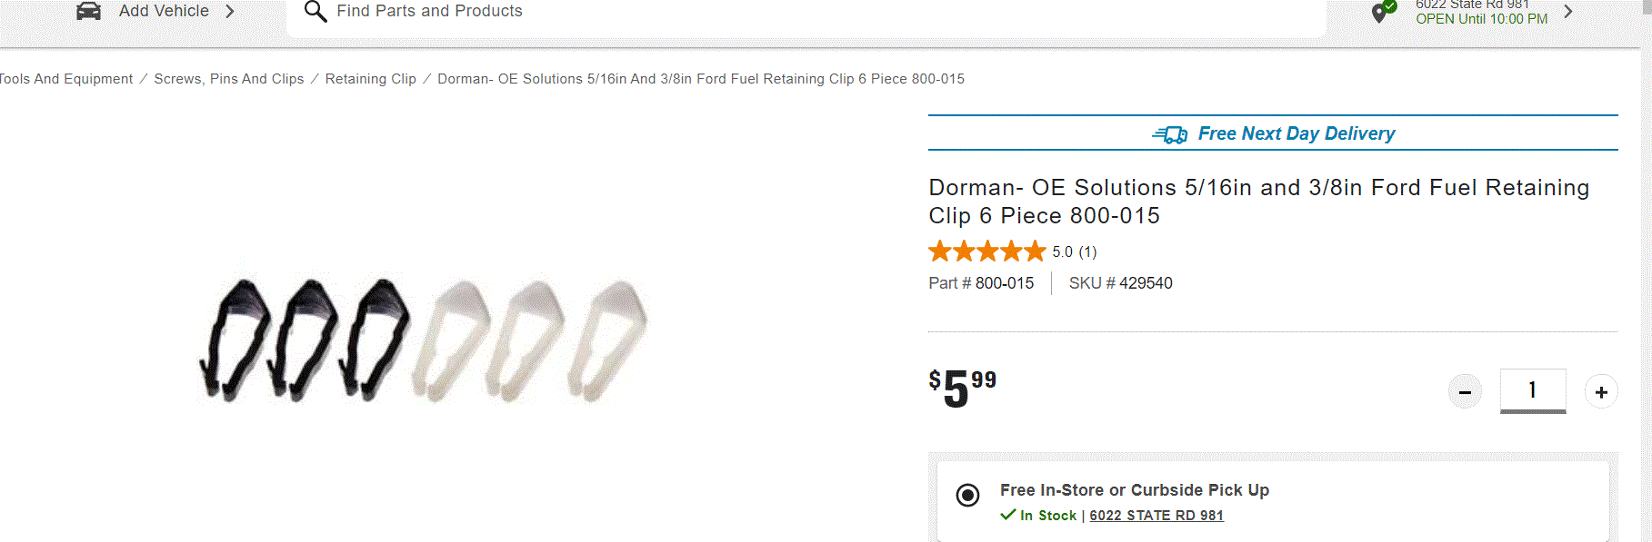Select Free In-Store or Curbside Pick Up
1652x542 pixels.
(968, 495)
